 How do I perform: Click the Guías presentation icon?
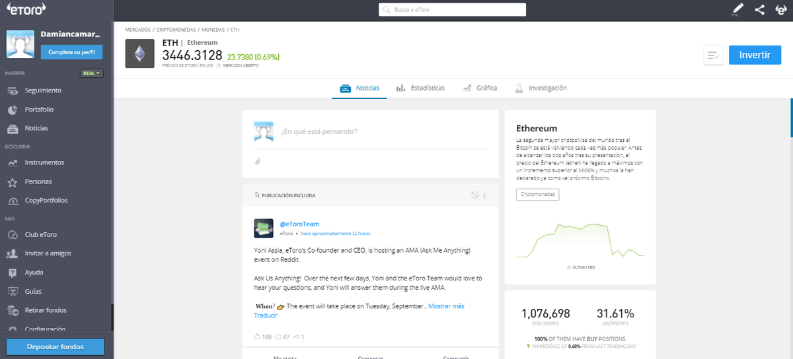tap(12, 291)
